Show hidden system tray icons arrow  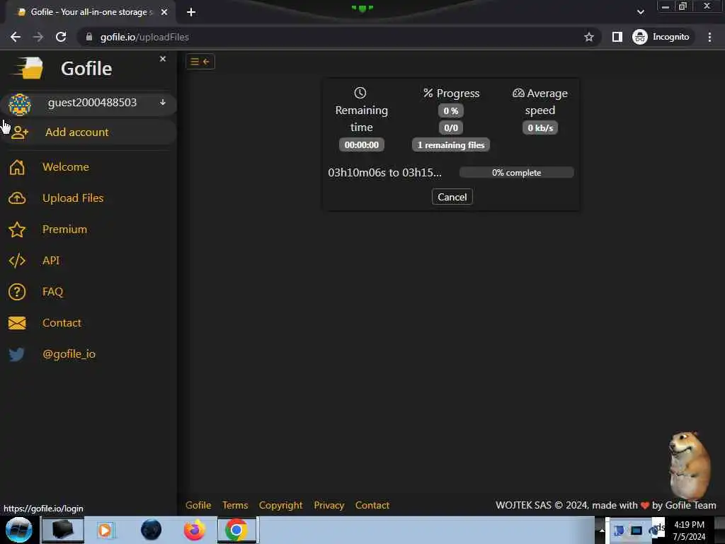pyautogui.click(x=602, y=531)
